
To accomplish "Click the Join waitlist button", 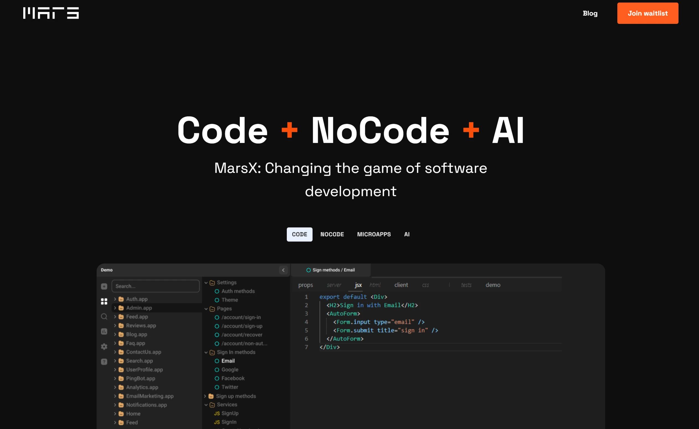I will pyautogui.click(x=647, y=13).
